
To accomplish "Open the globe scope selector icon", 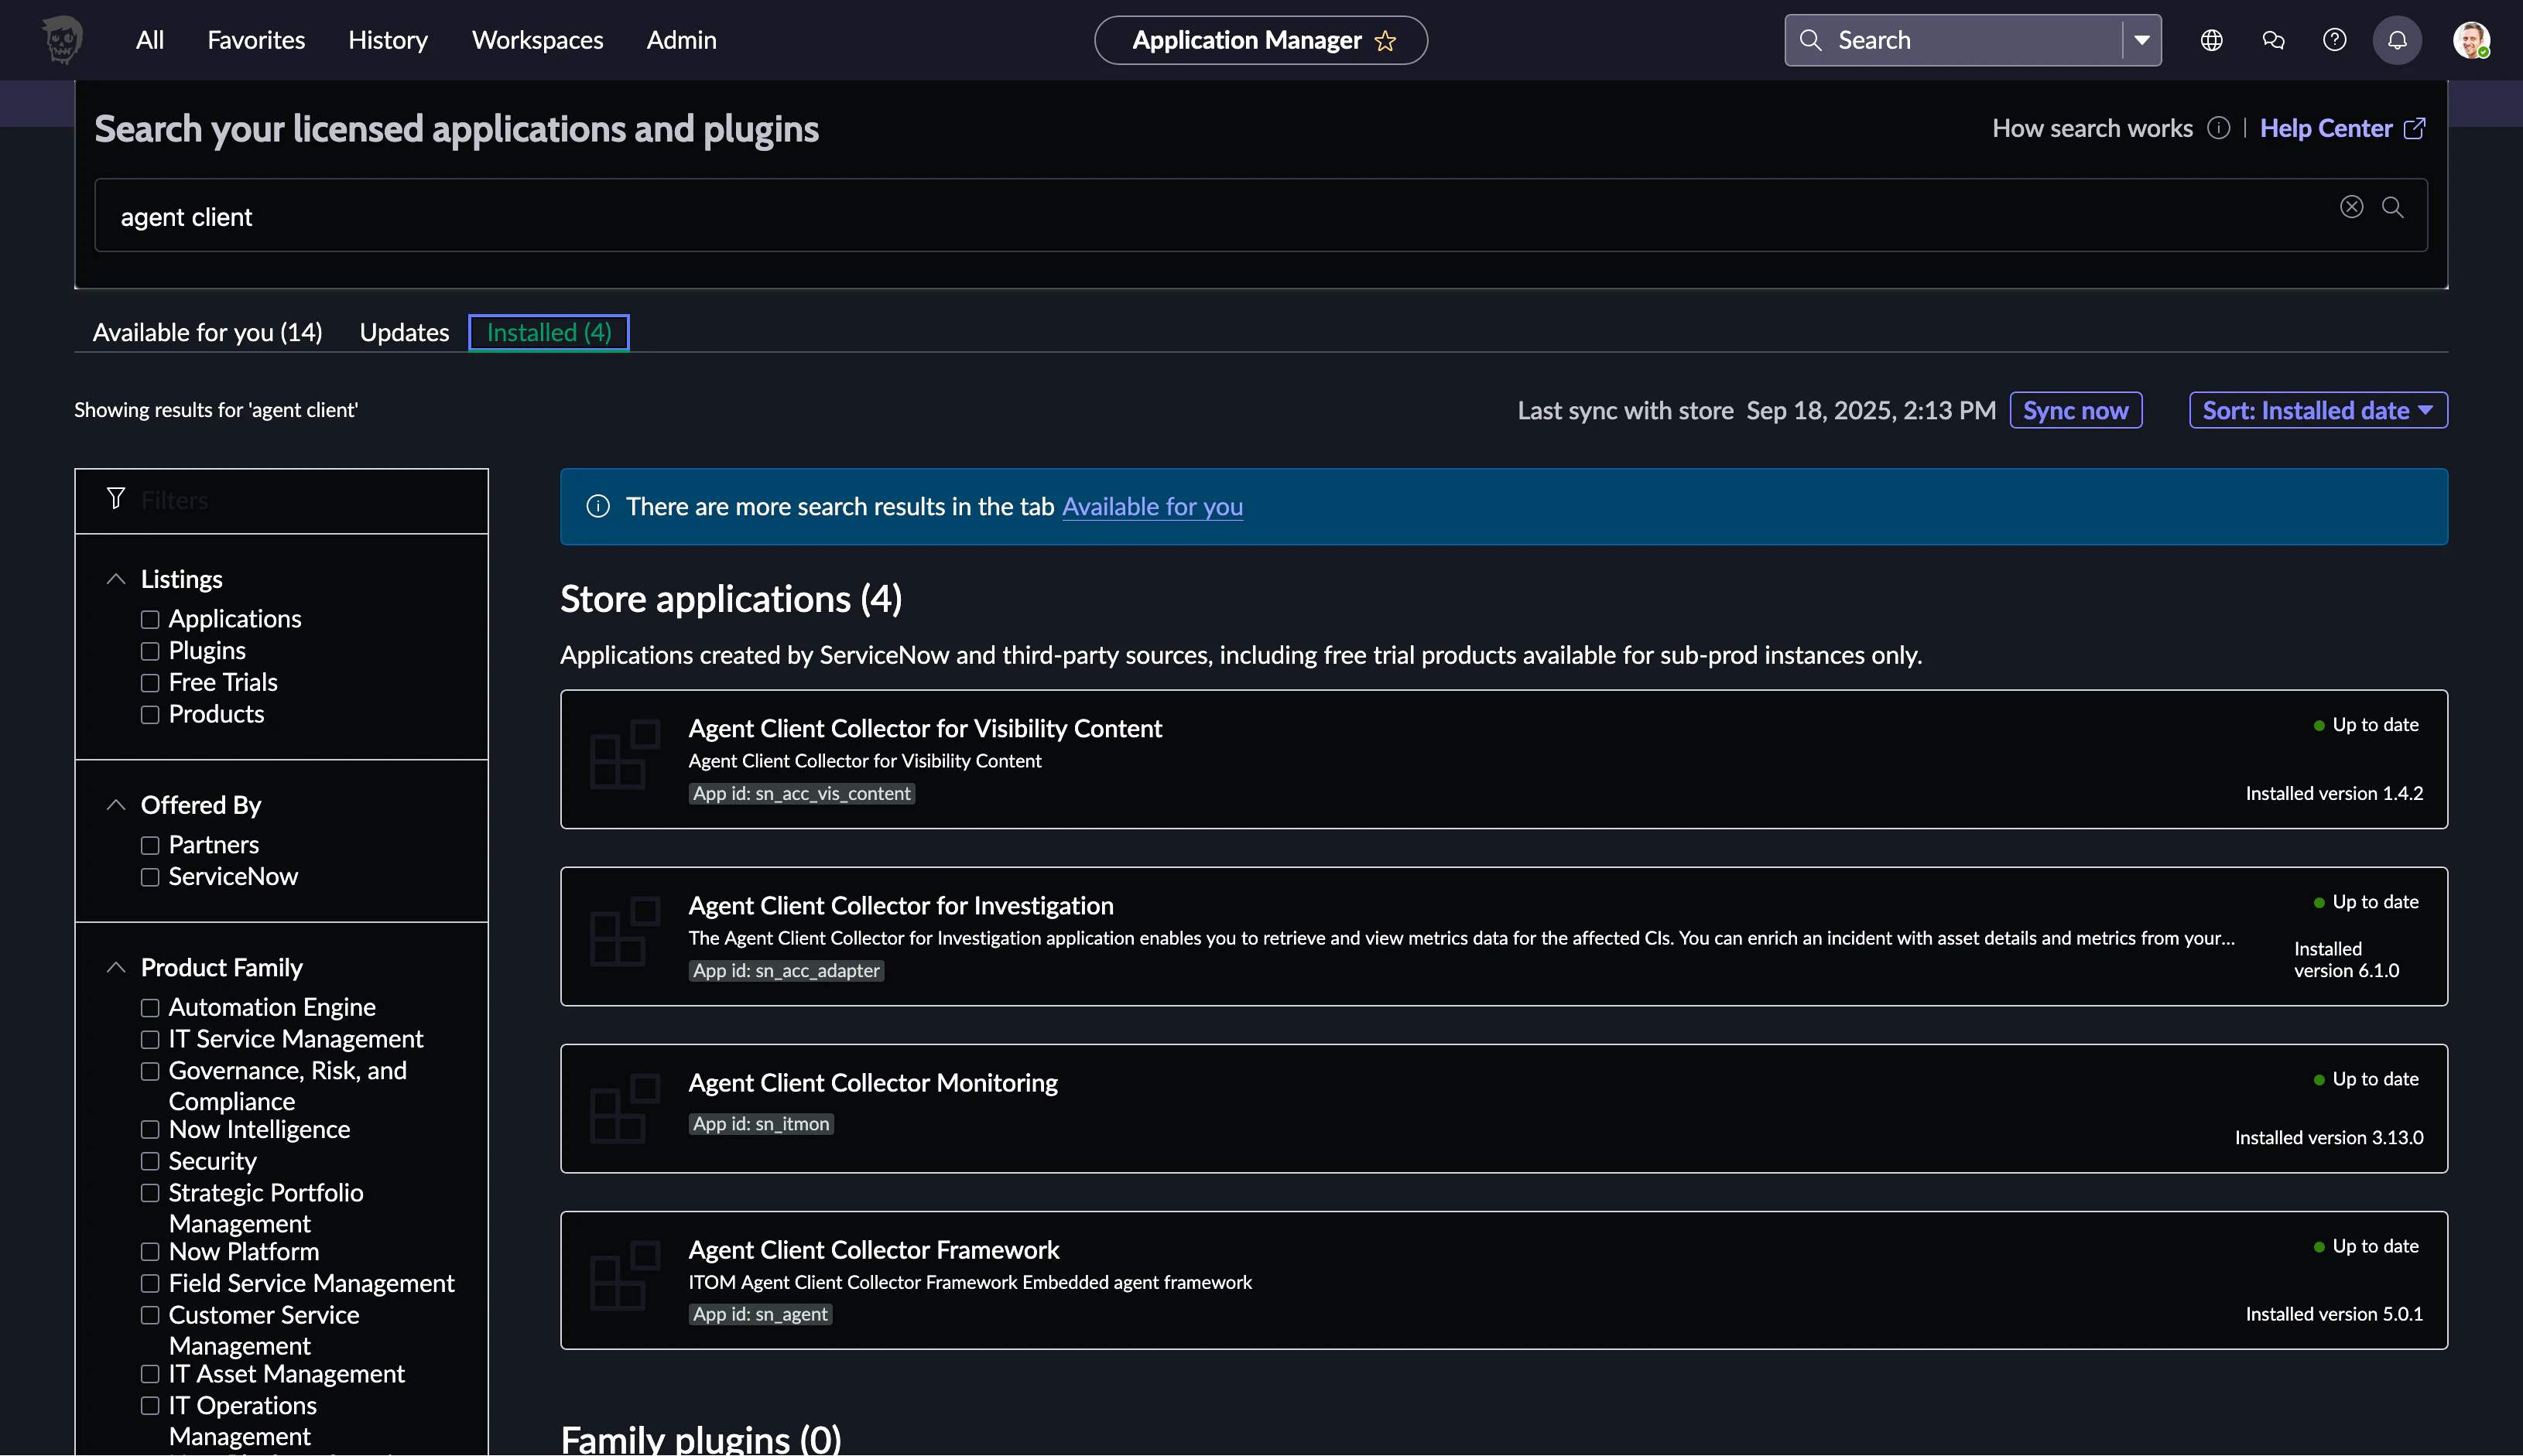I will tap(2211, 40).
